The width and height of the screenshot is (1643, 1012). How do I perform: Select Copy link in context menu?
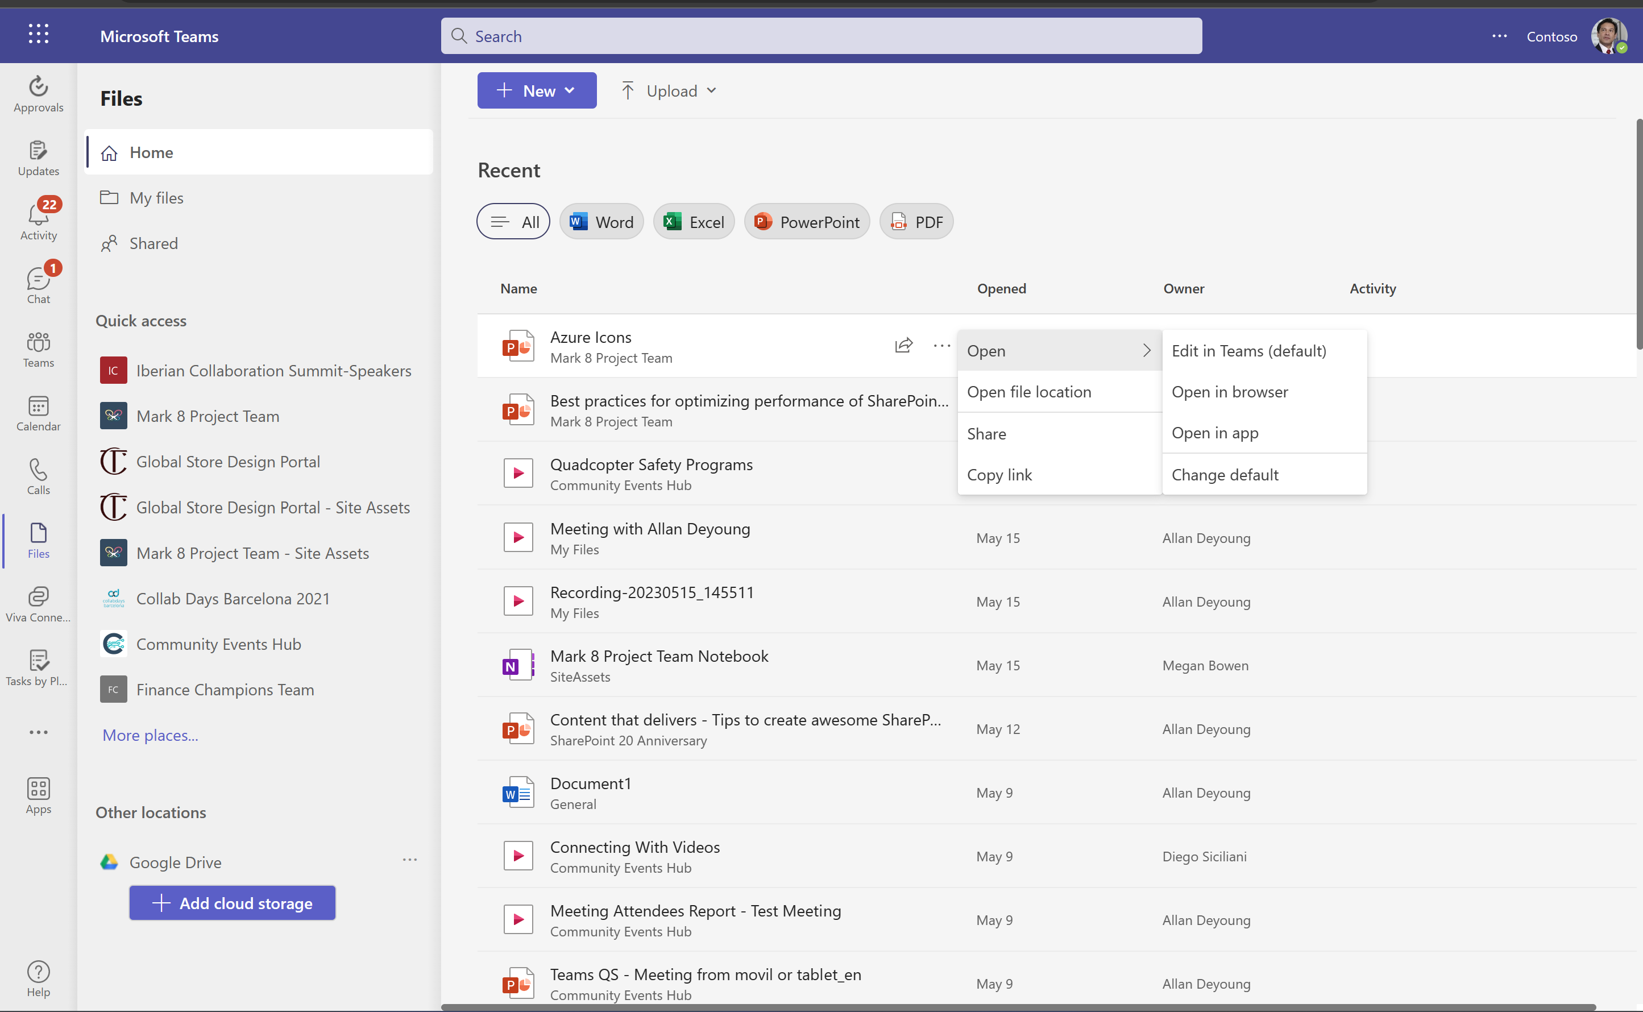tap(999, 475)
